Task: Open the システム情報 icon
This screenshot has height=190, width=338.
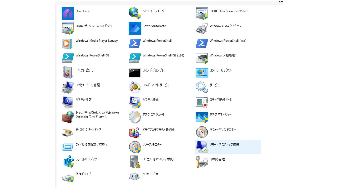Action: tap(68, 102)
